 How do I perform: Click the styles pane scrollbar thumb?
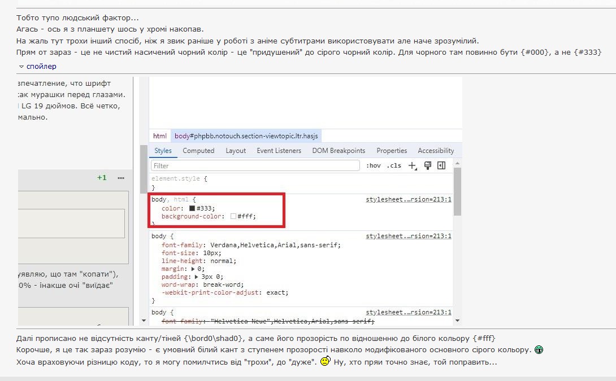(x=457, y=191)
